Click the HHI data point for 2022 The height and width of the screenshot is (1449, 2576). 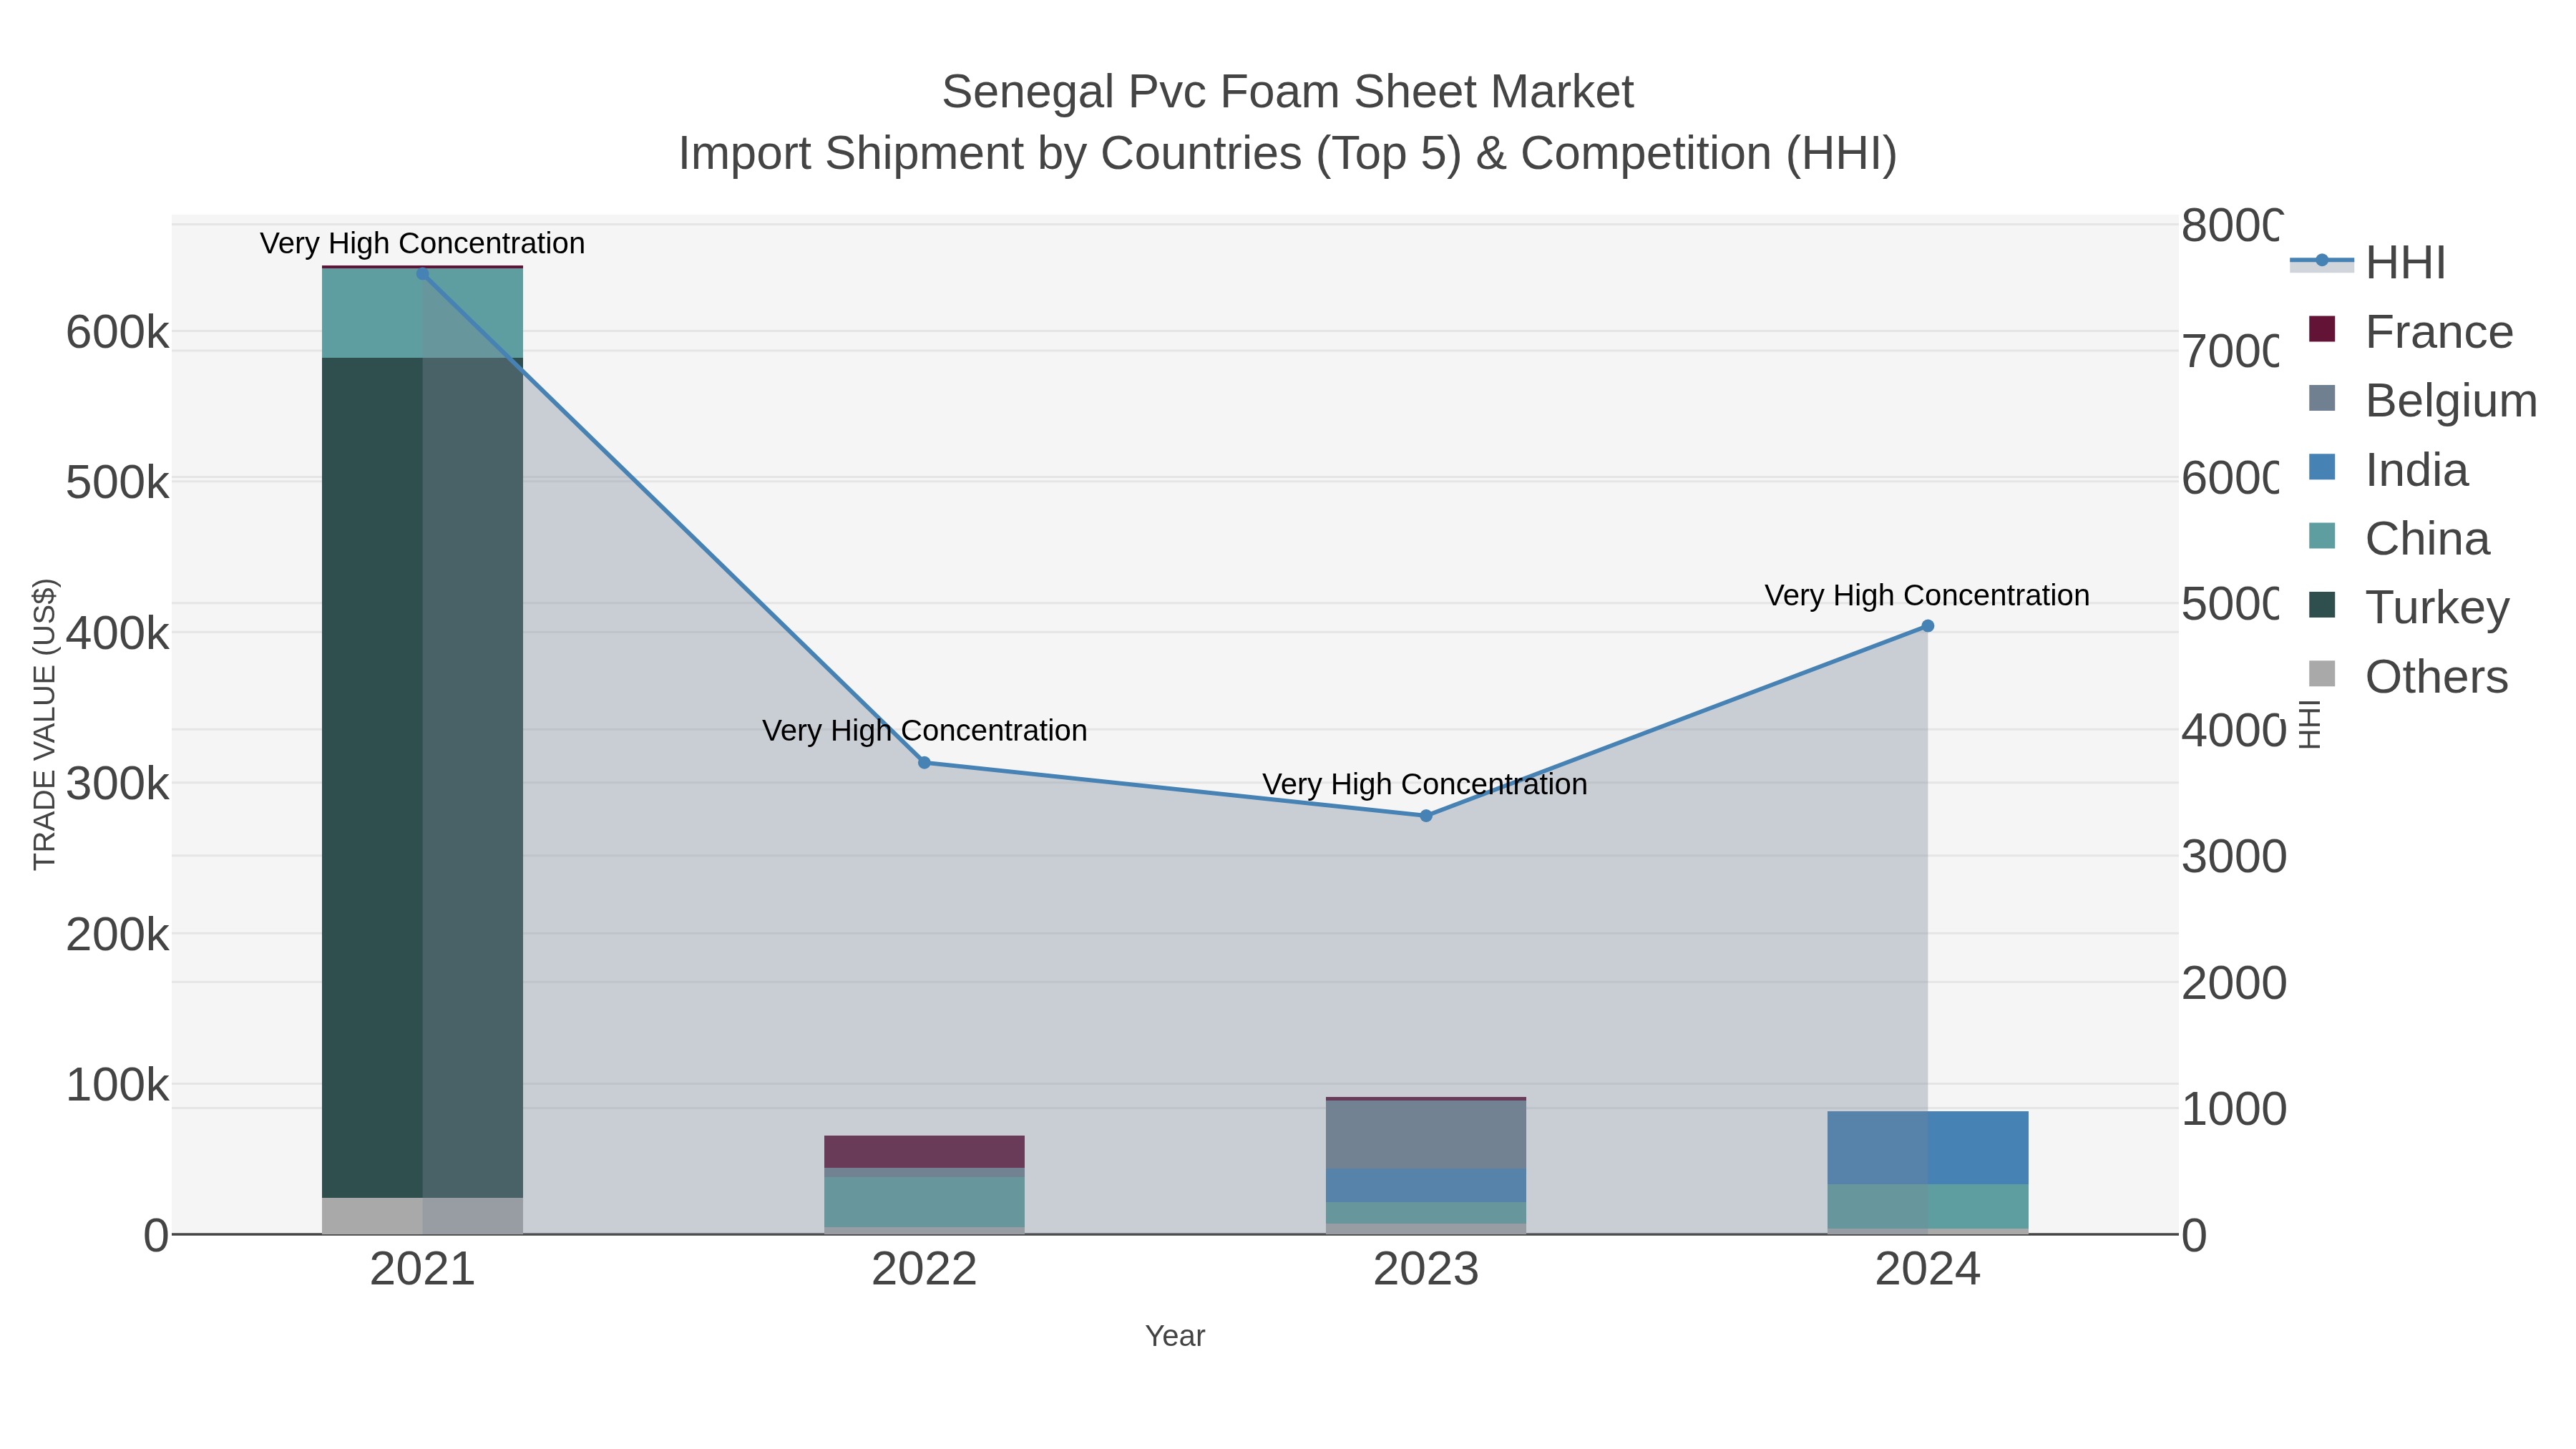(x=924, y=763)
